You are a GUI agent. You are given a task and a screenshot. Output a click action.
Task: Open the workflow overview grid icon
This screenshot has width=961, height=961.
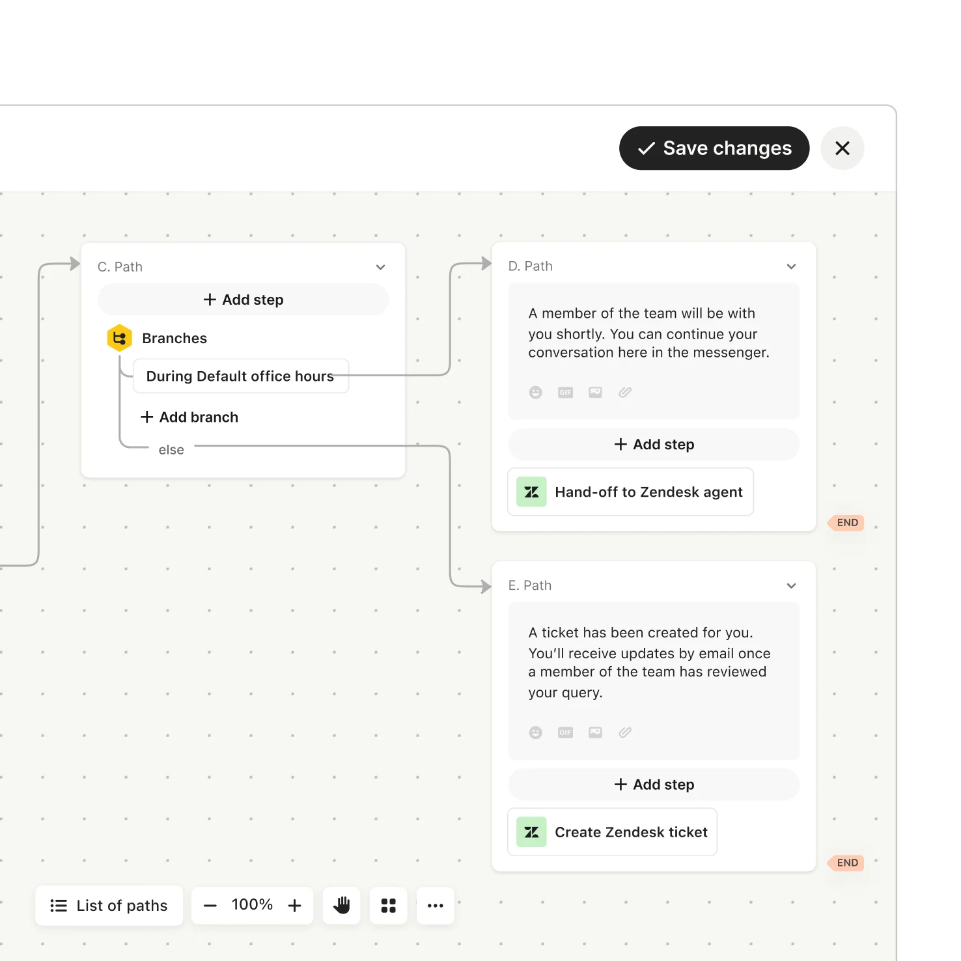coord(388,905)
